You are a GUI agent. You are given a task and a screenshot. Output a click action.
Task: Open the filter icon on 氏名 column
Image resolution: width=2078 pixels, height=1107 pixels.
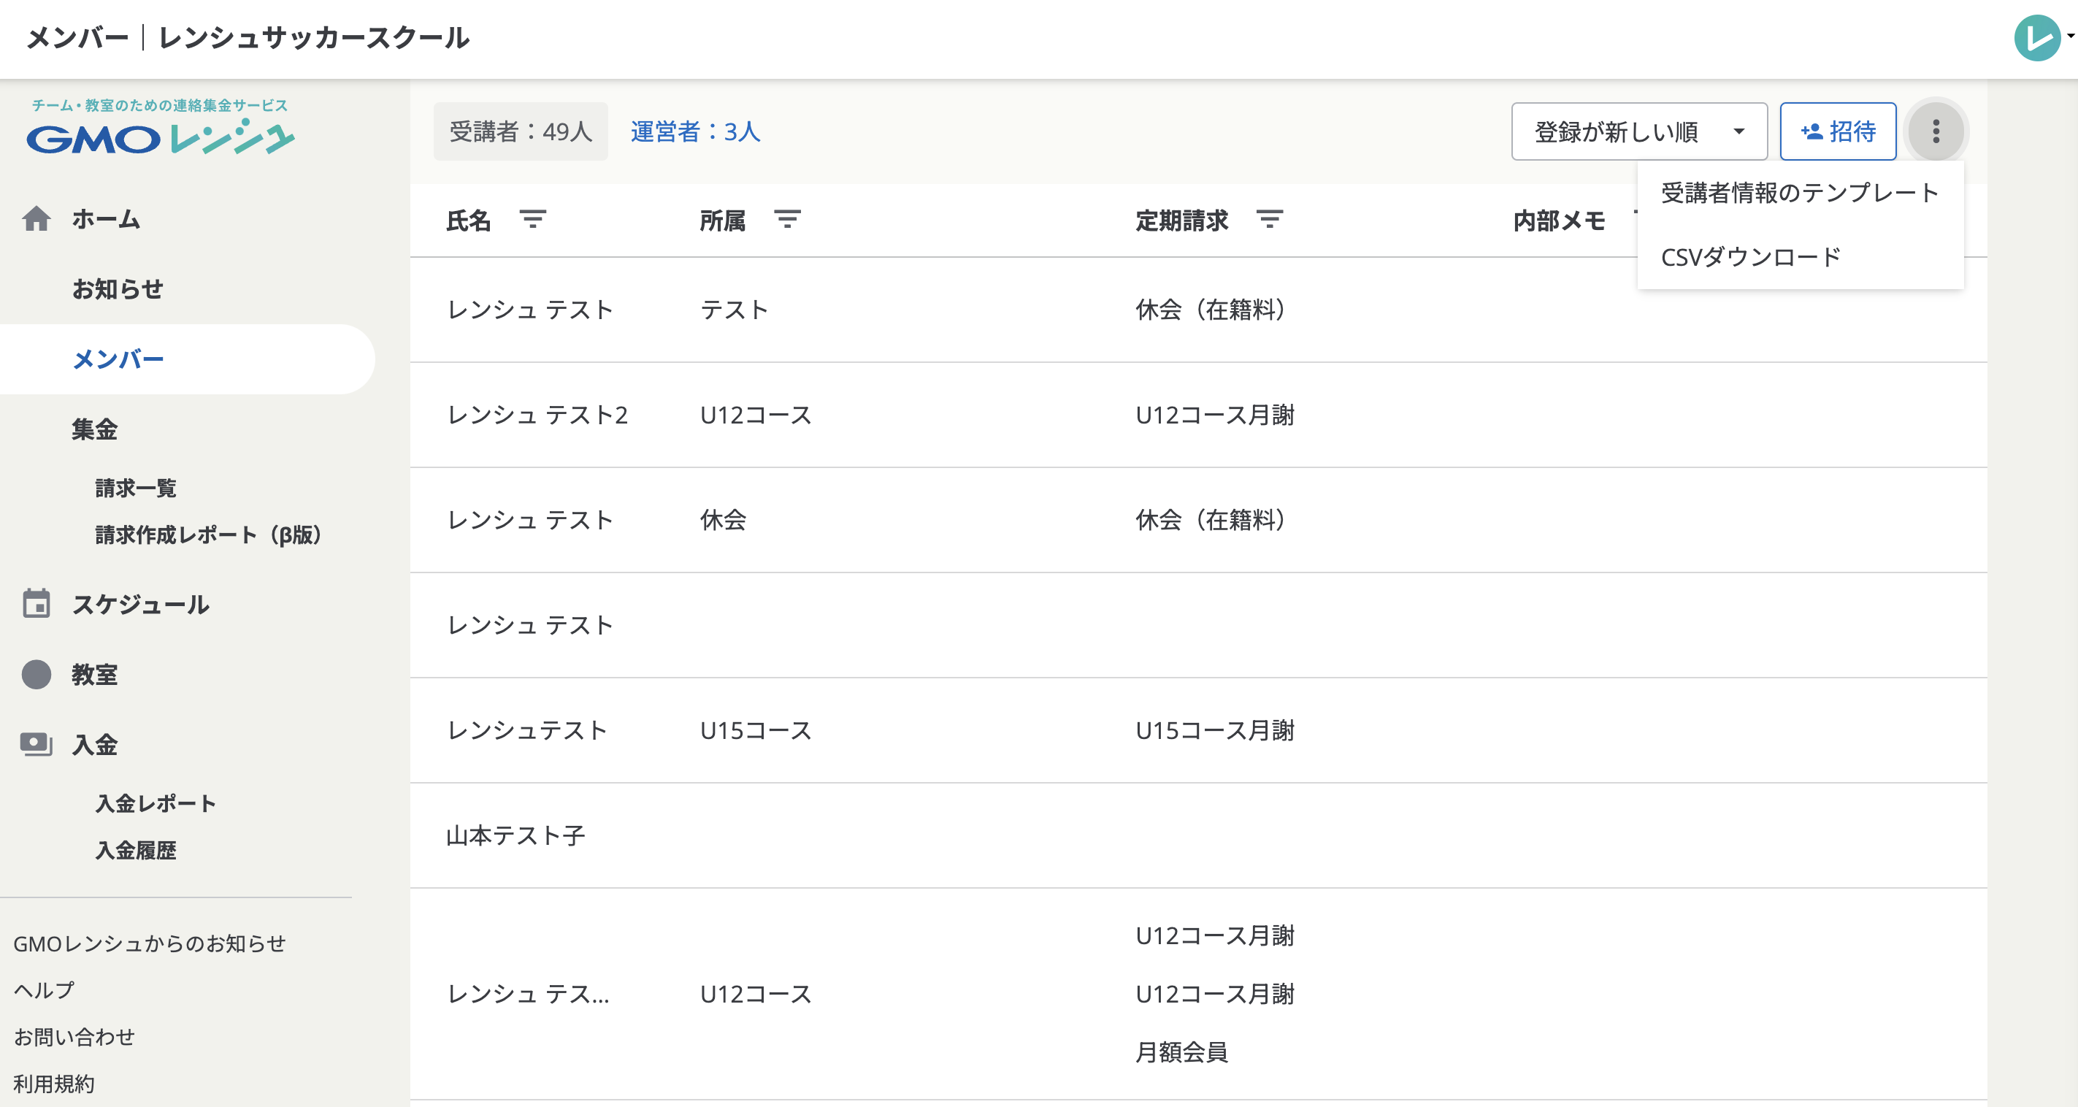pos(532,220)
